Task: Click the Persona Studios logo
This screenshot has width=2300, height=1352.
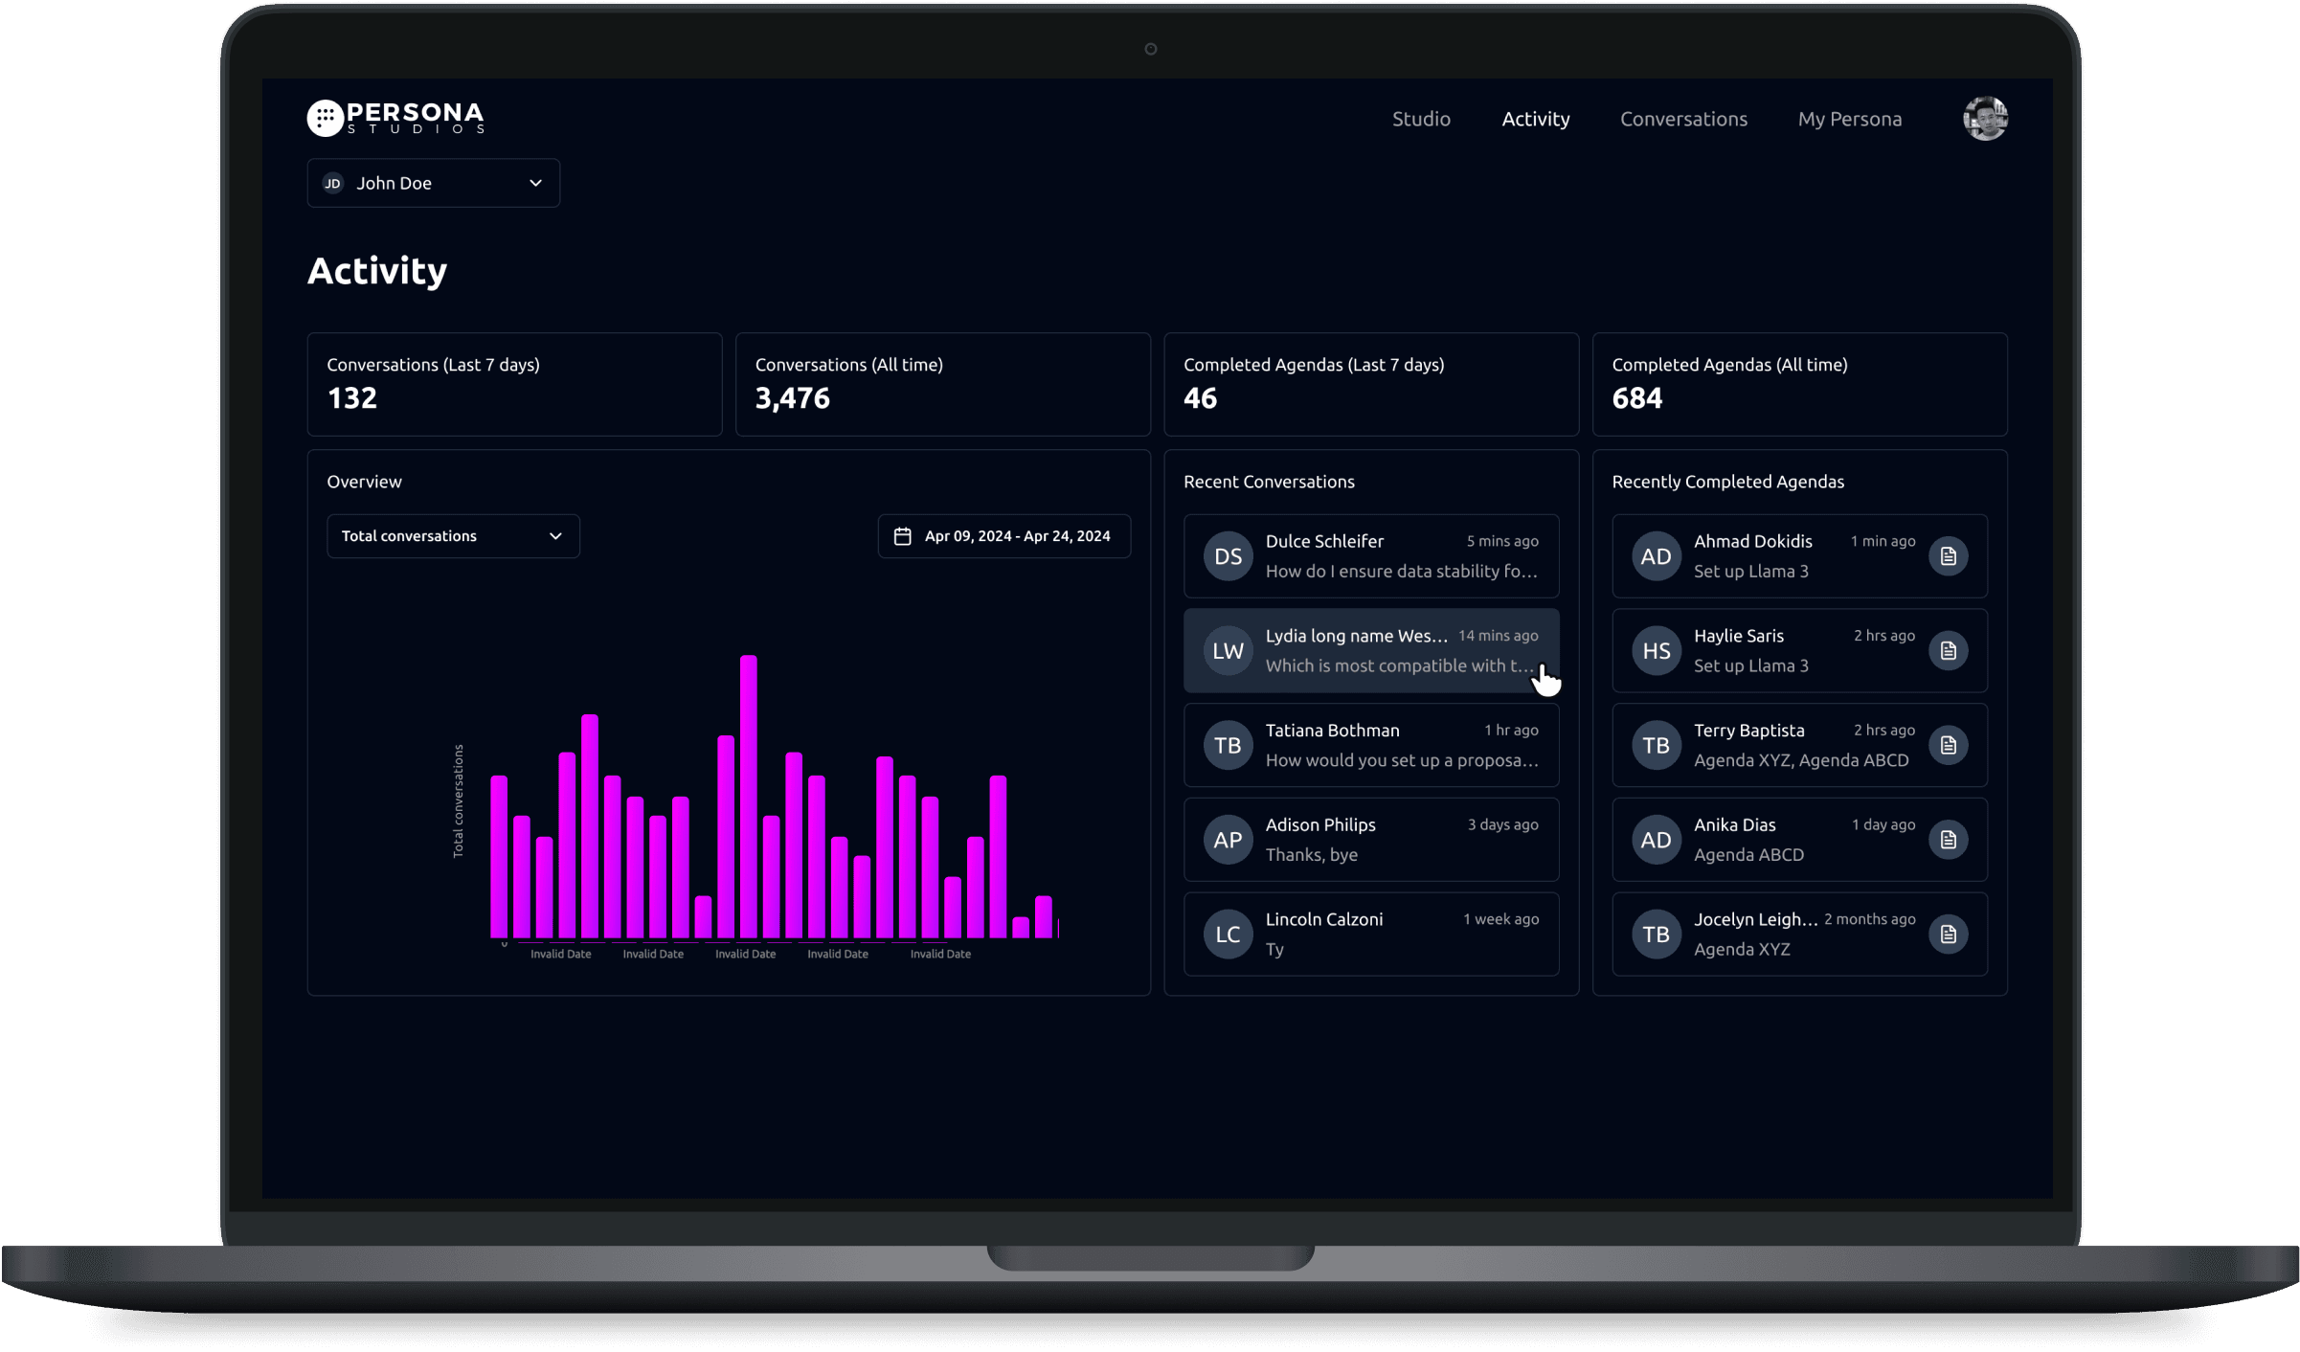Action: pyautogui.click(x=395, y=118)
